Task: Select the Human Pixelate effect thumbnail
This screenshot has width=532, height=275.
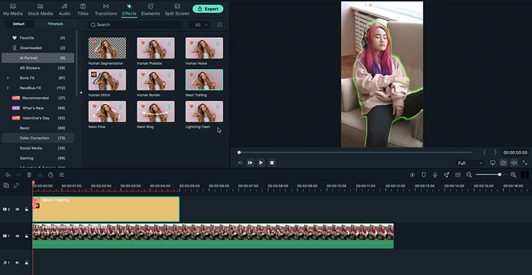Action: pyautogui.click(x=156, y=48)
